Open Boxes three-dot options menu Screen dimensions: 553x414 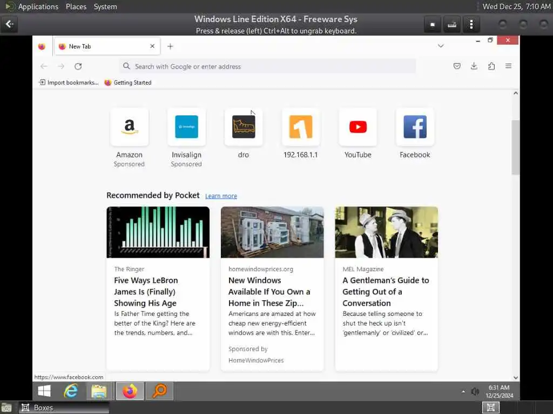471,24
